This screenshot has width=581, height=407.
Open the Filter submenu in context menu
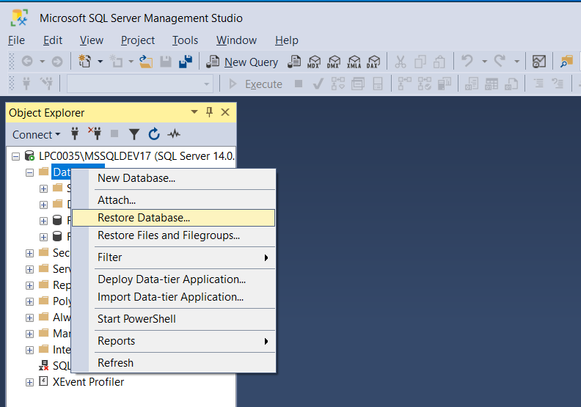click(183, 257)
